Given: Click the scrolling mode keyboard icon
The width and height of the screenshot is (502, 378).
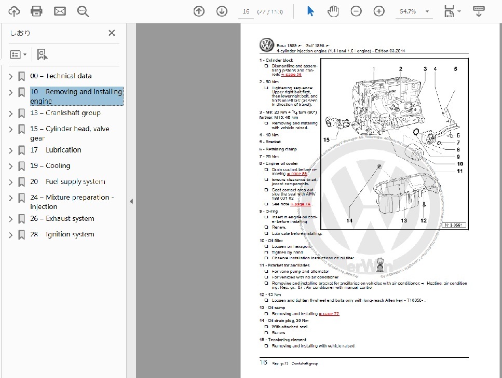Looking at the screenshot, I should [x=479, y=11].
